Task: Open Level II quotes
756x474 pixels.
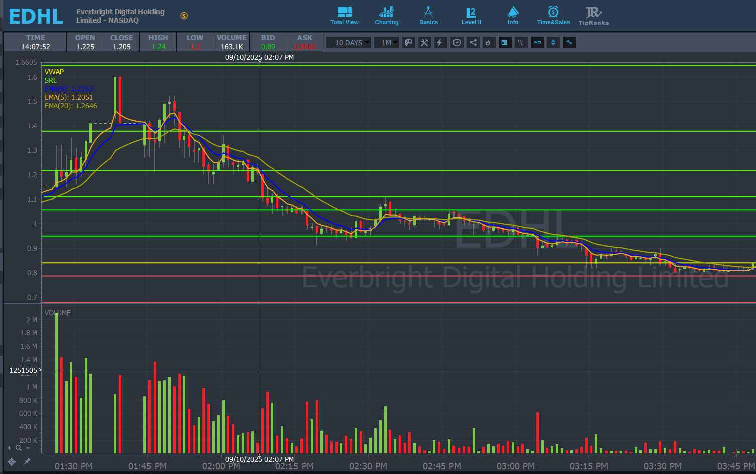Action: 471,16
